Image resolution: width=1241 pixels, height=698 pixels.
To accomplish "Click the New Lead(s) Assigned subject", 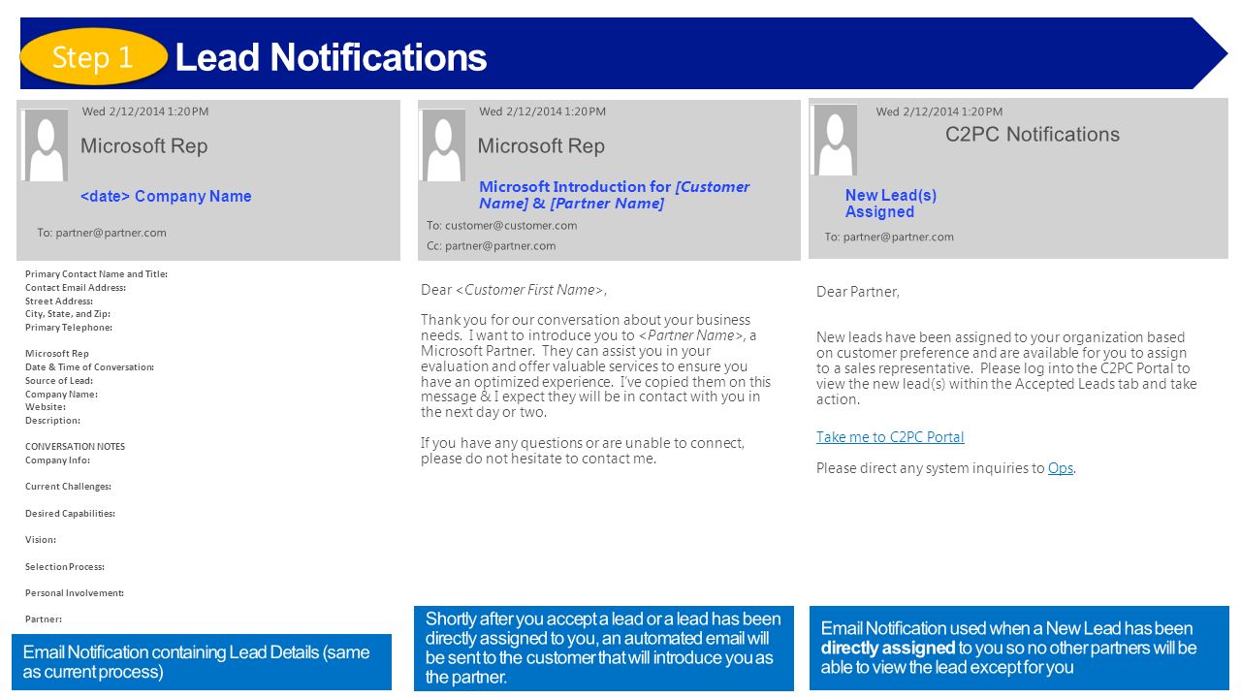I will click(x=891, y=204).
